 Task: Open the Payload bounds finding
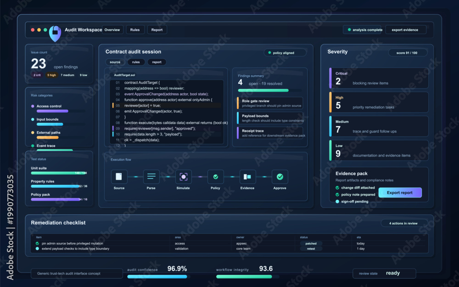click(x=269, y=118)
